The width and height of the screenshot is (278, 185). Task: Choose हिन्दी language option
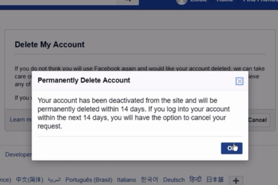pos(195,179)
